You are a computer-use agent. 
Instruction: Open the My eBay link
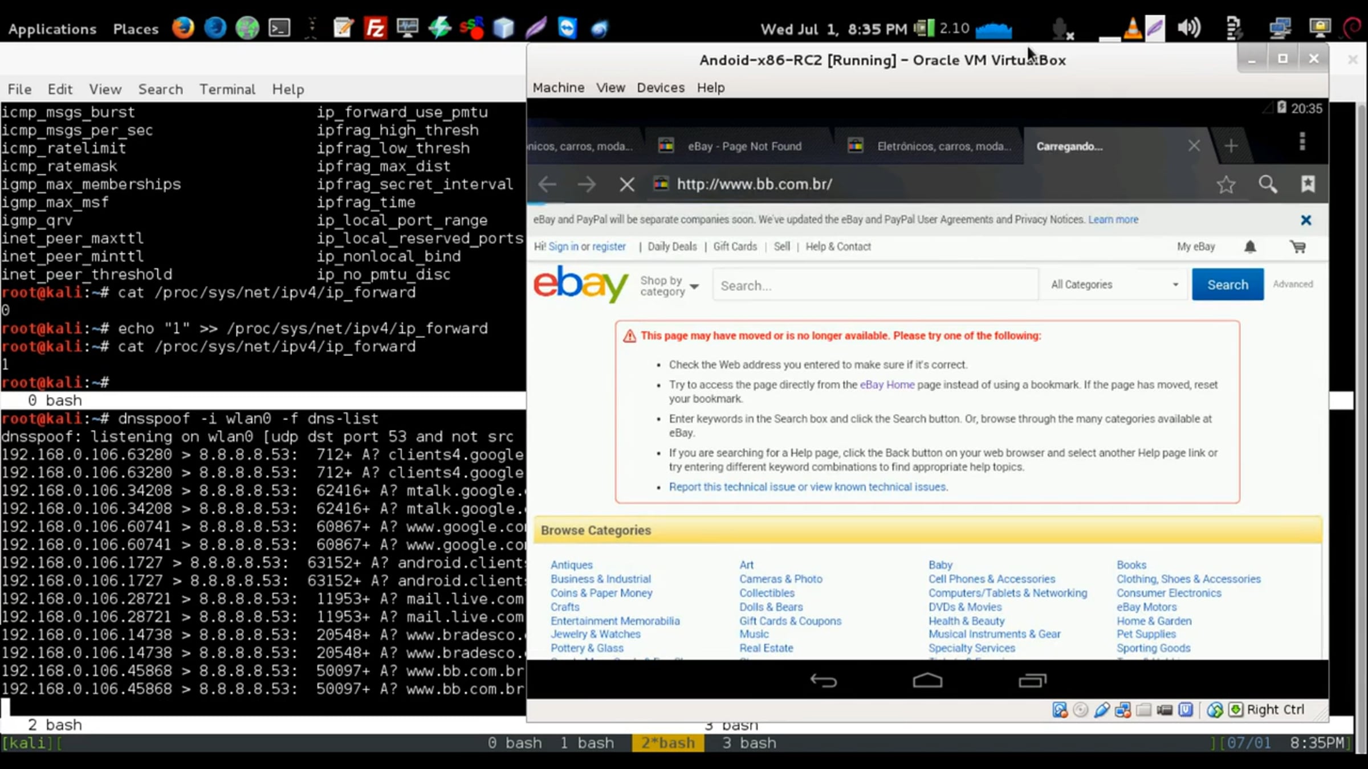coord(1196,247)
